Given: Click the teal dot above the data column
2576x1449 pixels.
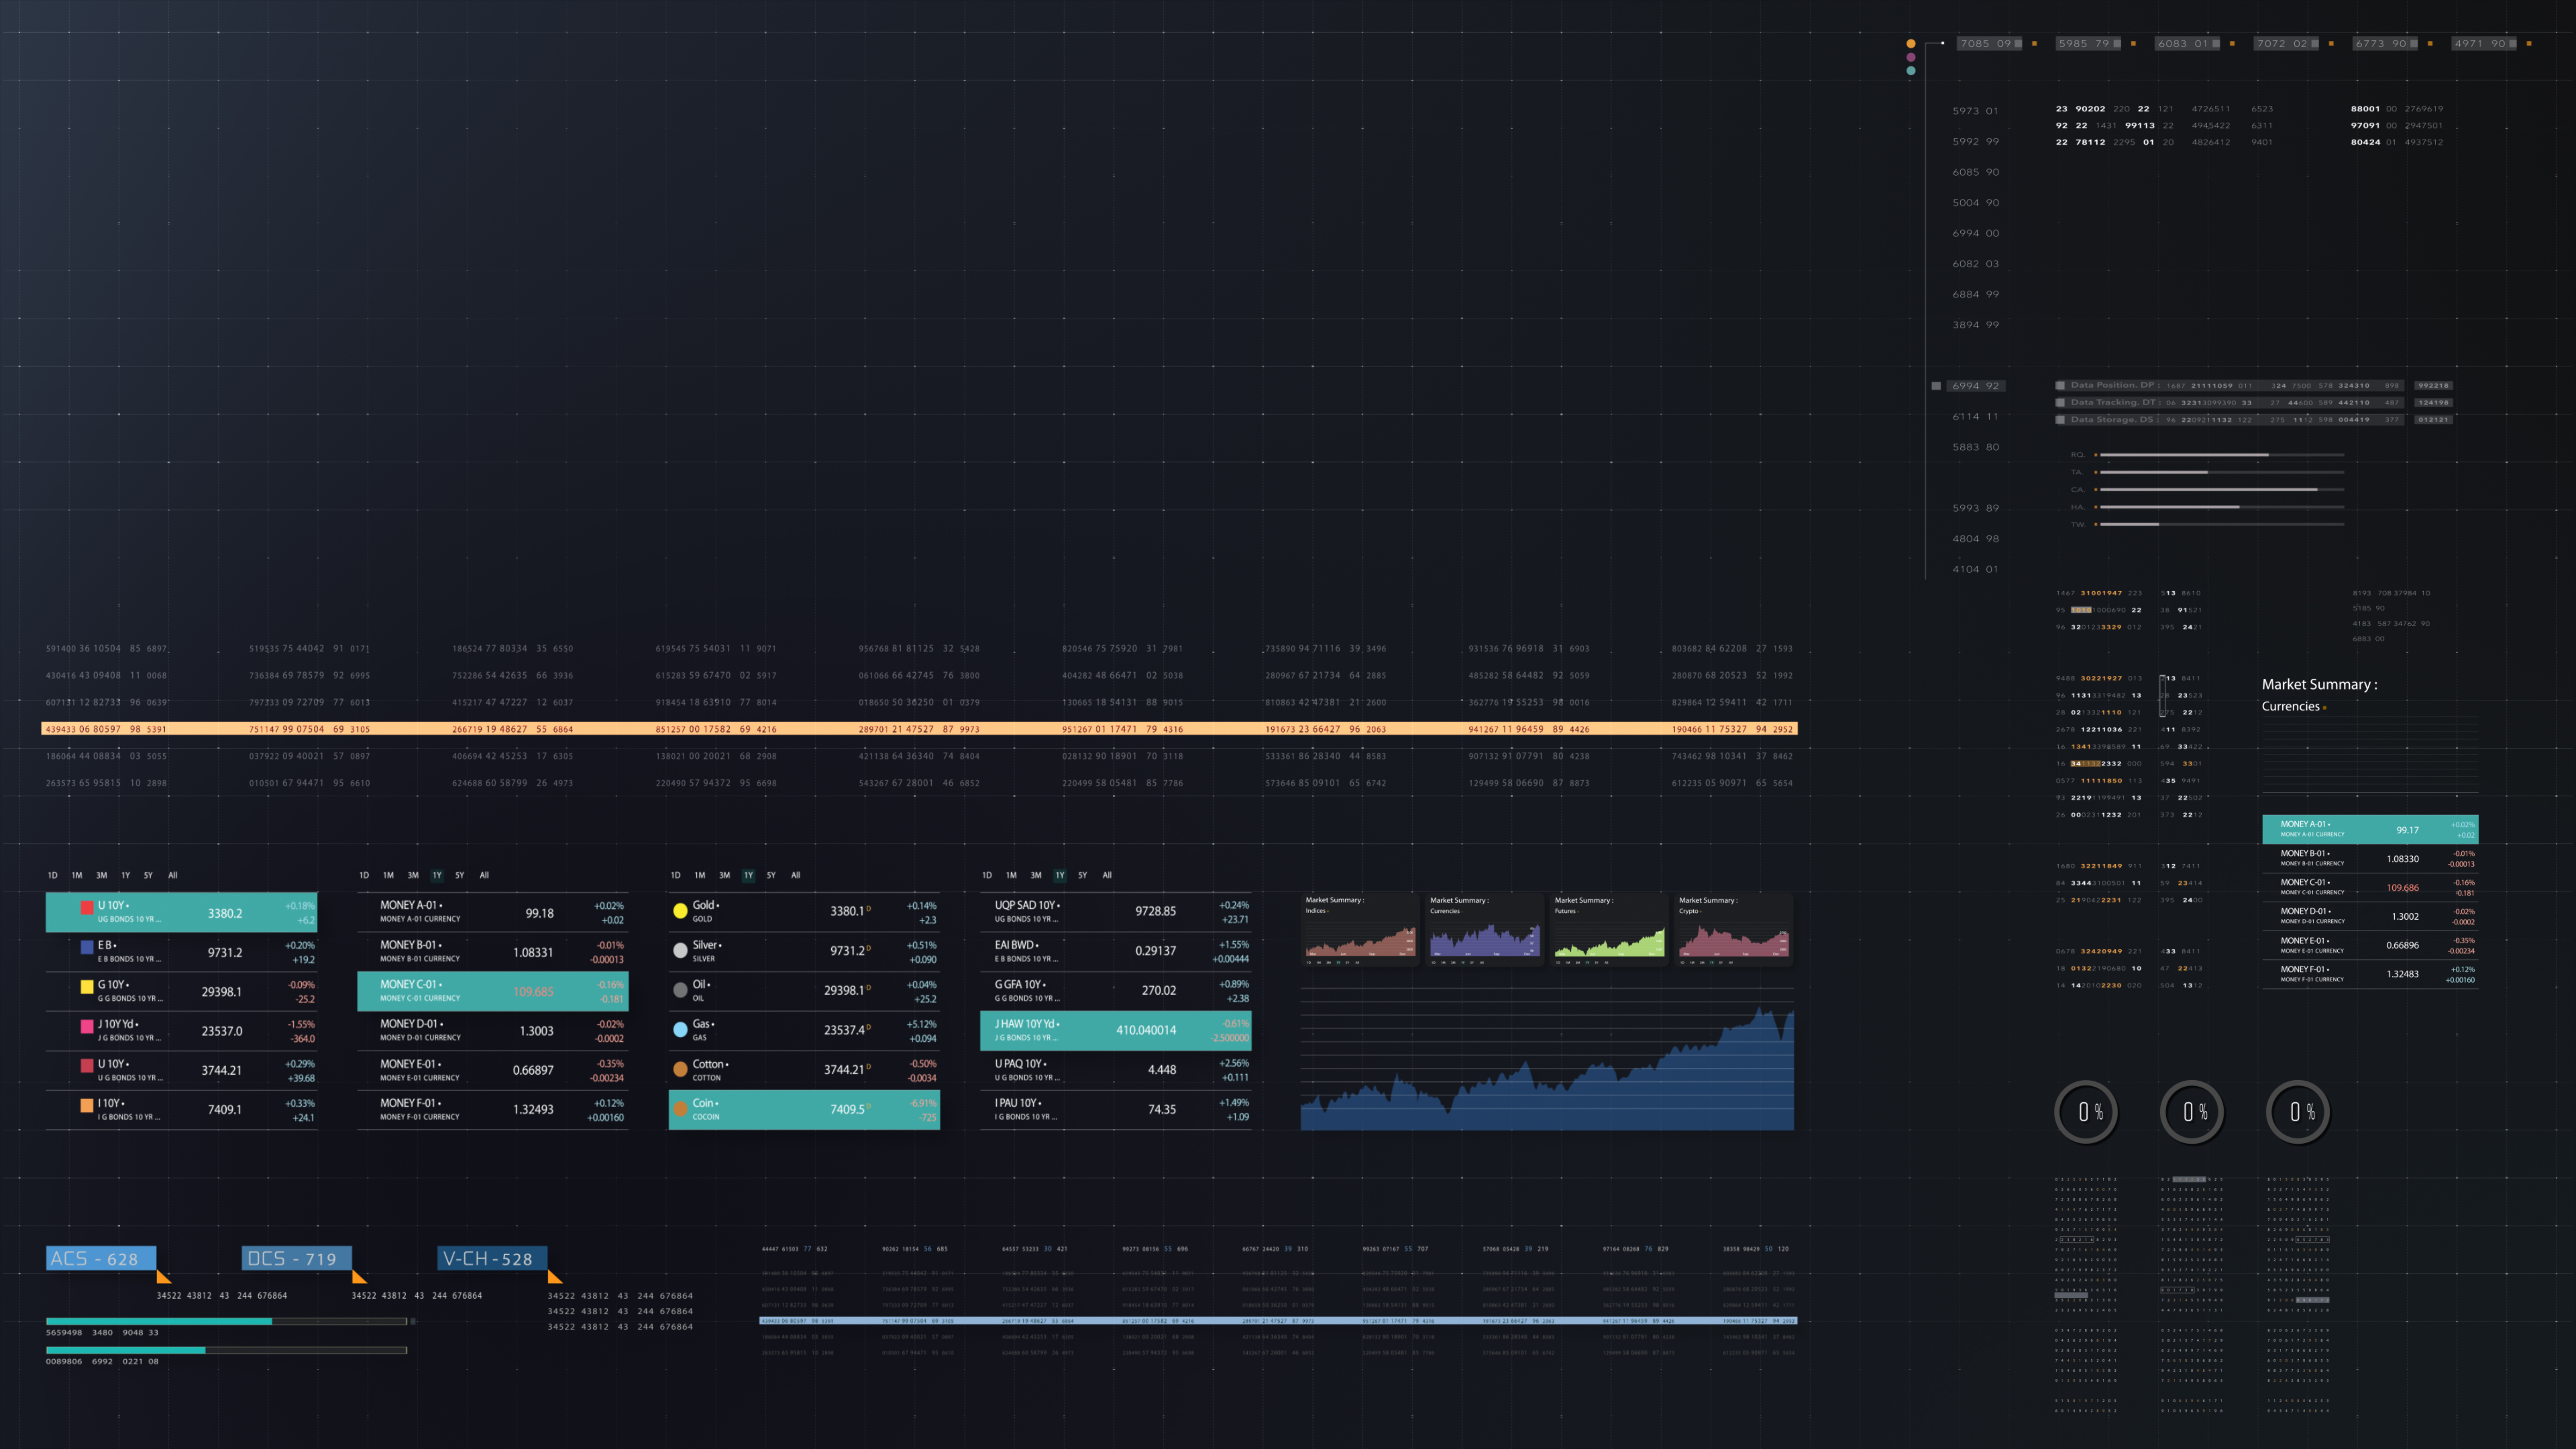Looking at the screenshot, I should (1911, 71).
